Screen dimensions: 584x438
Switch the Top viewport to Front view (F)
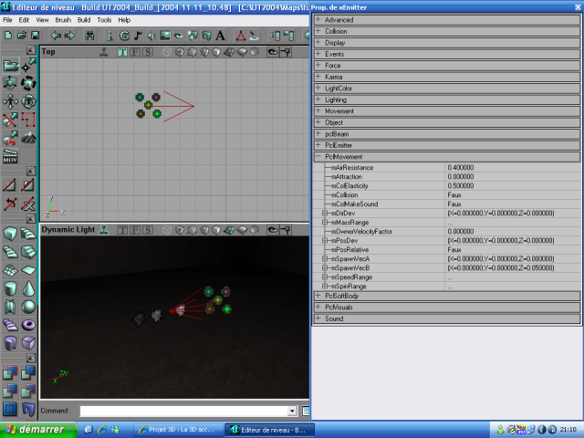coord(135,52)
